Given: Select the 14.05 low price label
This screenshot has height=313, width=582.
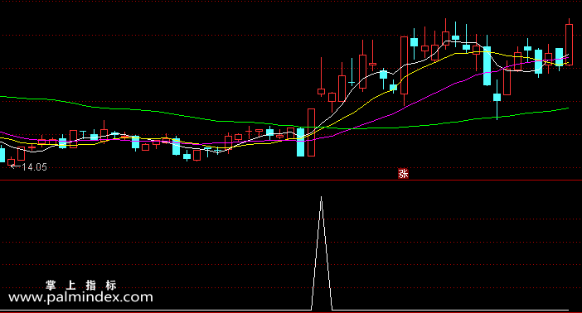Looking at the screenshot, I should (34, 167).
